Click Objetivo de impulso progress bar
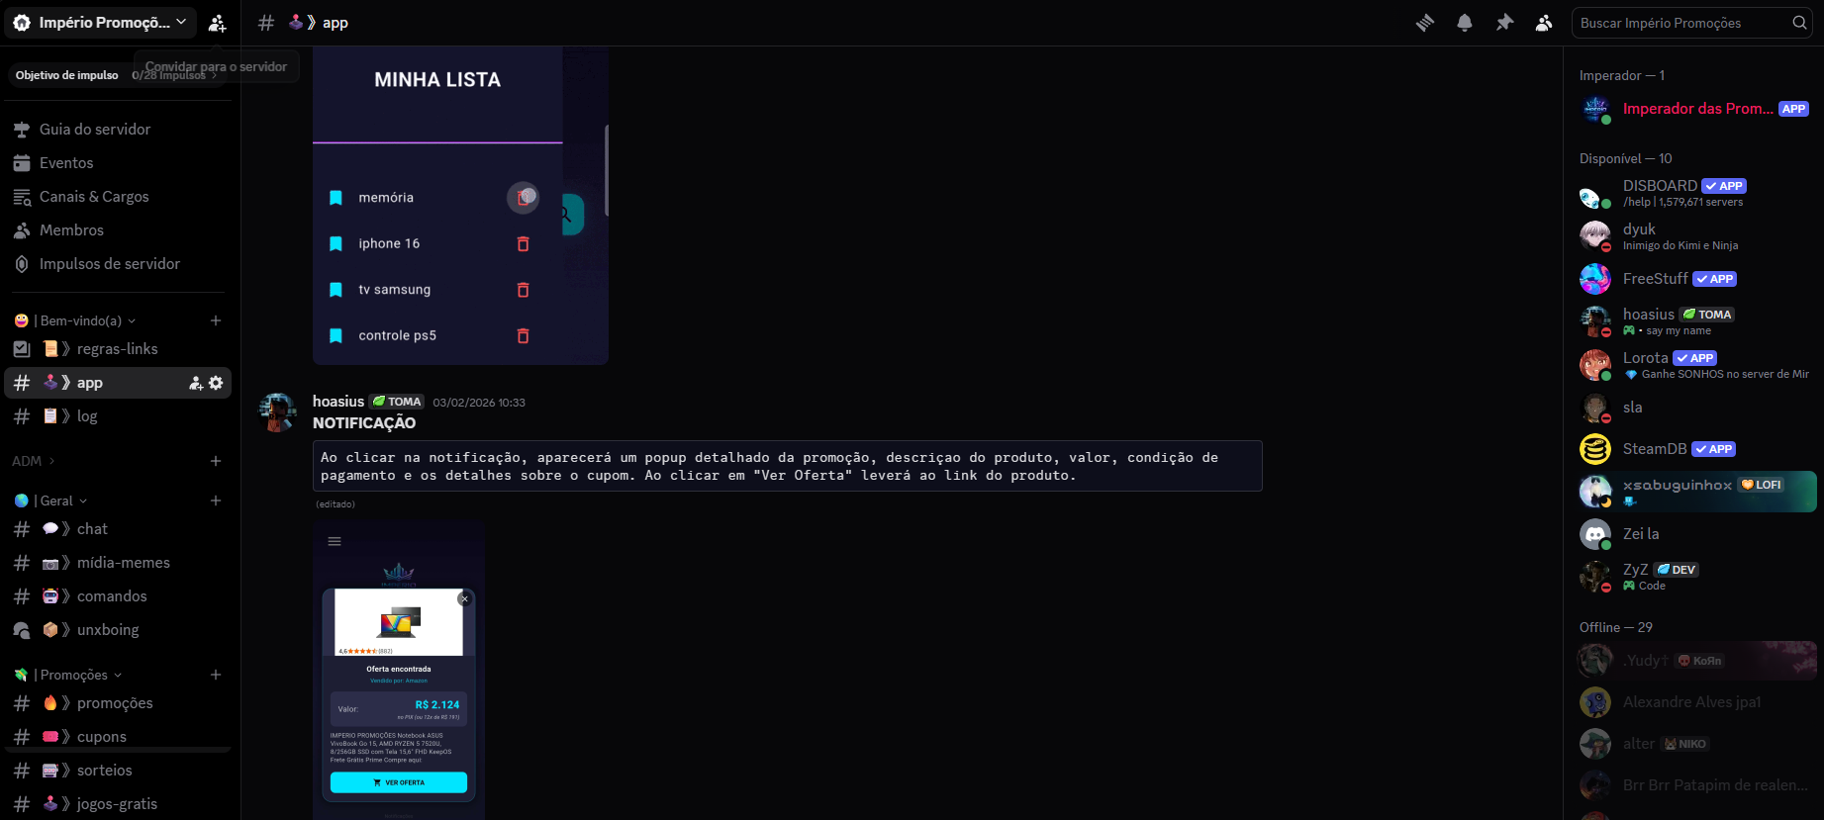 (x=118, y=75)
